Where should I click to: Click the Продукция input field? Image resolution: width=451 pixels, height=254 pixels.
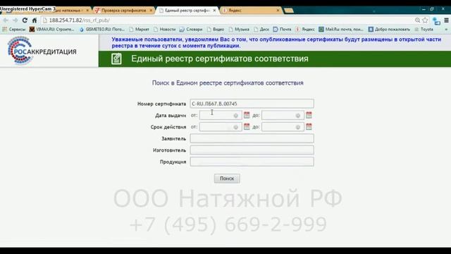point(252,162)
